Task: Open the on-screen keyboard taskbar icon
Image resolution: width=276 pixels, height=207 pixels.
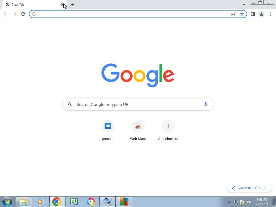Action: [x=107, y=202]
